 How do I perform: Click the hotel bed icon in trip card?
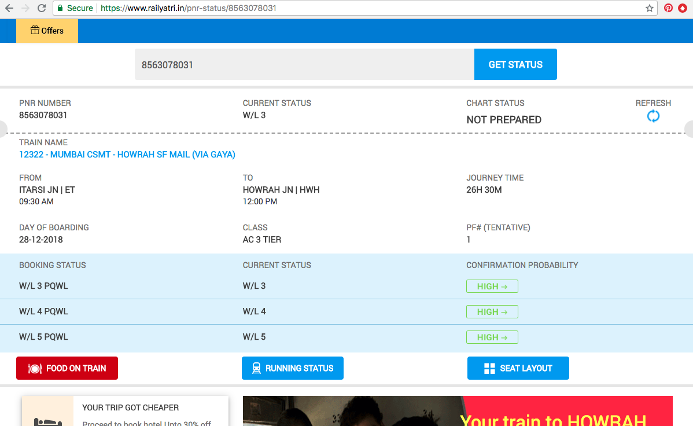click(x=48, y=421)
